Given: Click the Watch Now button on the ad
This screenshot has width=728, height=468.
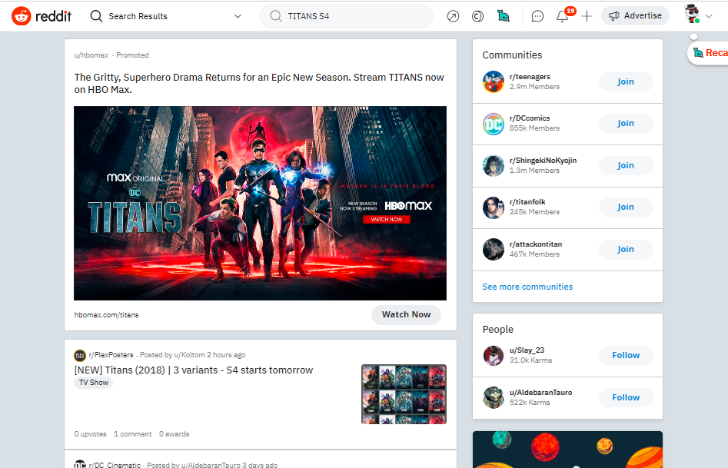Looking at the screenshot, I should click(x=406, y=315).
